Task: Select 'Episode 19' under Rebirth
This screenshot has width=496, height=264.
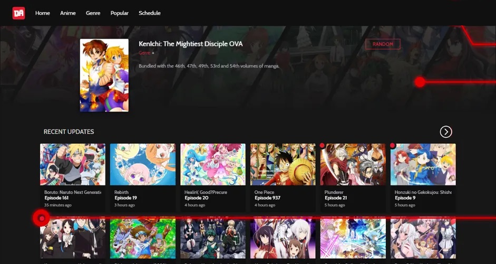Action: [x=125, y=198]
